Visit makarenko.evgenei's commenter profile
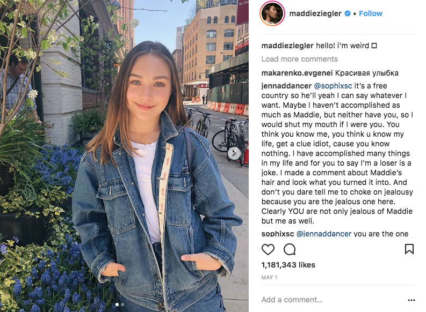The height and width of the screenshot is (312, 426). tap(297, 73)
